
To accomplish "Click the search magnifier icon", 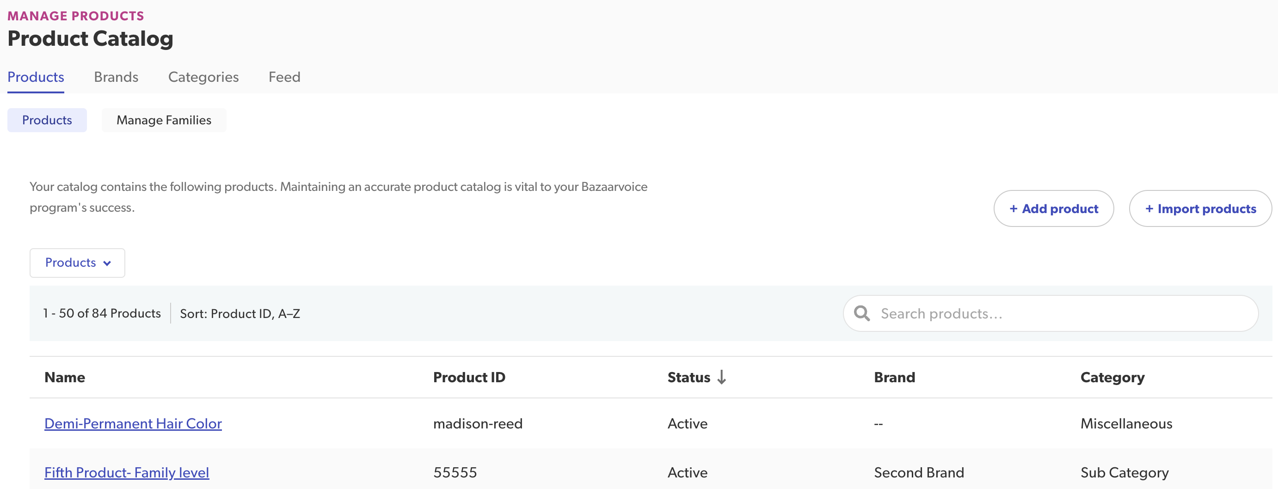I will coord(862,313).
